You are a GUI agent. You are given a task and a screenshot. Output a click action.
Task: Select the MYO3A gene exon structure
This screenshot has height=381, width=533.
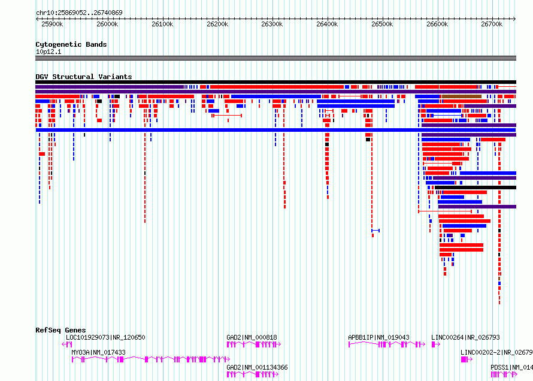[x=151, y=359]
